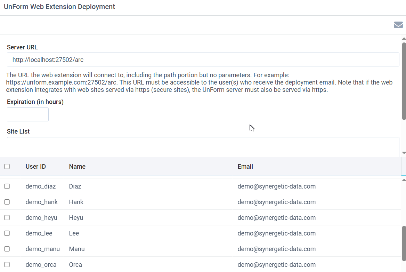
Task: Click the email address in Orca row
Action: point(277,264)
